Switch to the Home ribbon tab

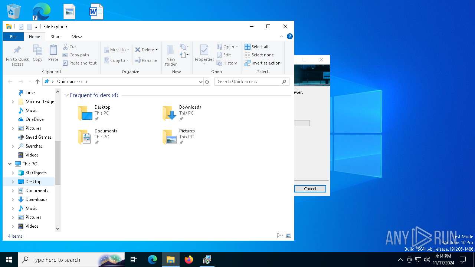[35, 37]
